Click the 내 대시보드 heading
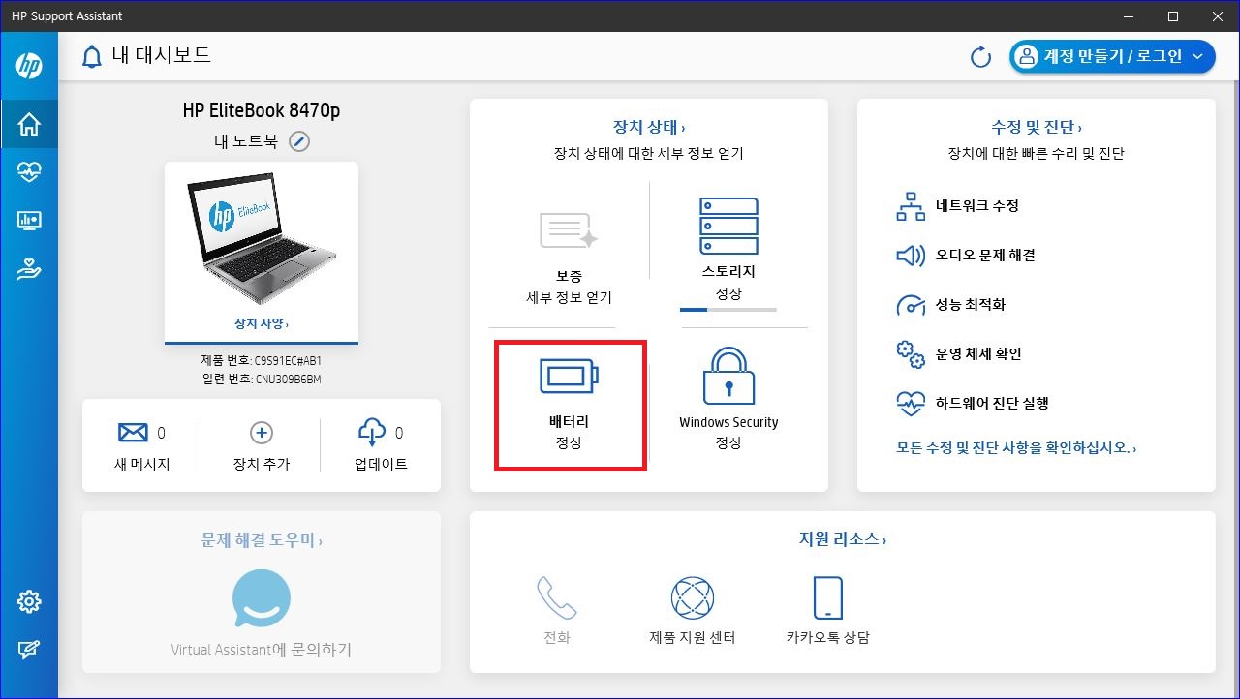The height and width of the screenshot is (699, 1240). click(x=162, y=56)
